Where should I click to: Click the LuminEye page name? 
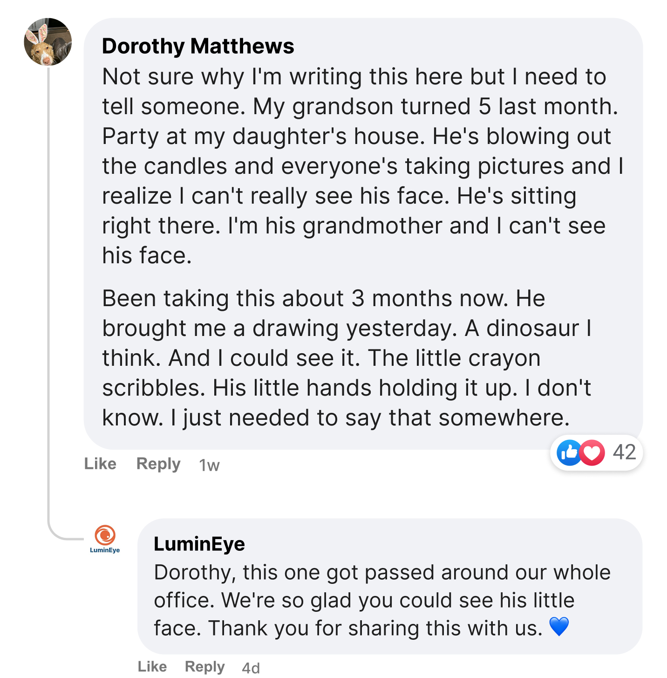[199, 544]
